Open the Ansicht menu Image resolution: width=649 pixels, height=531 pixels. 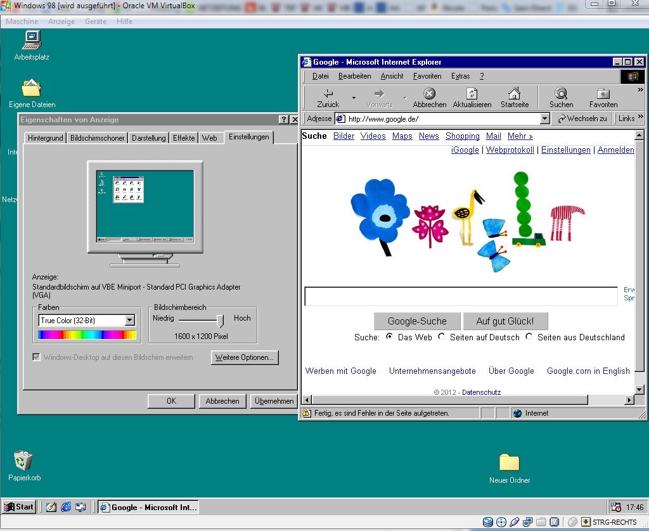tap(392, 76)
